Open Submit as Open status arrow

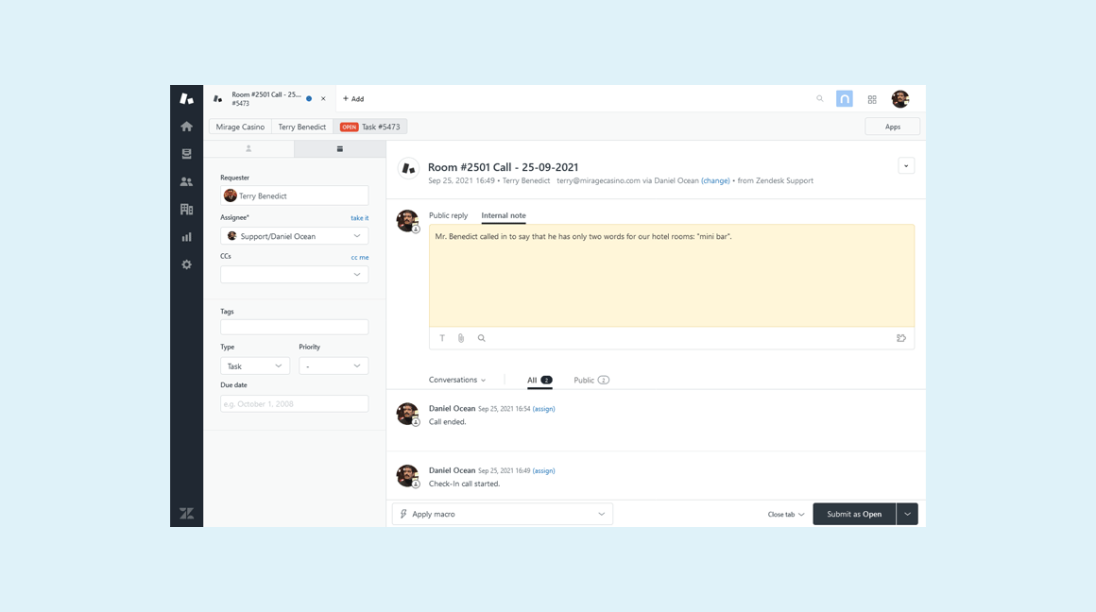click(x=907, y=514)
